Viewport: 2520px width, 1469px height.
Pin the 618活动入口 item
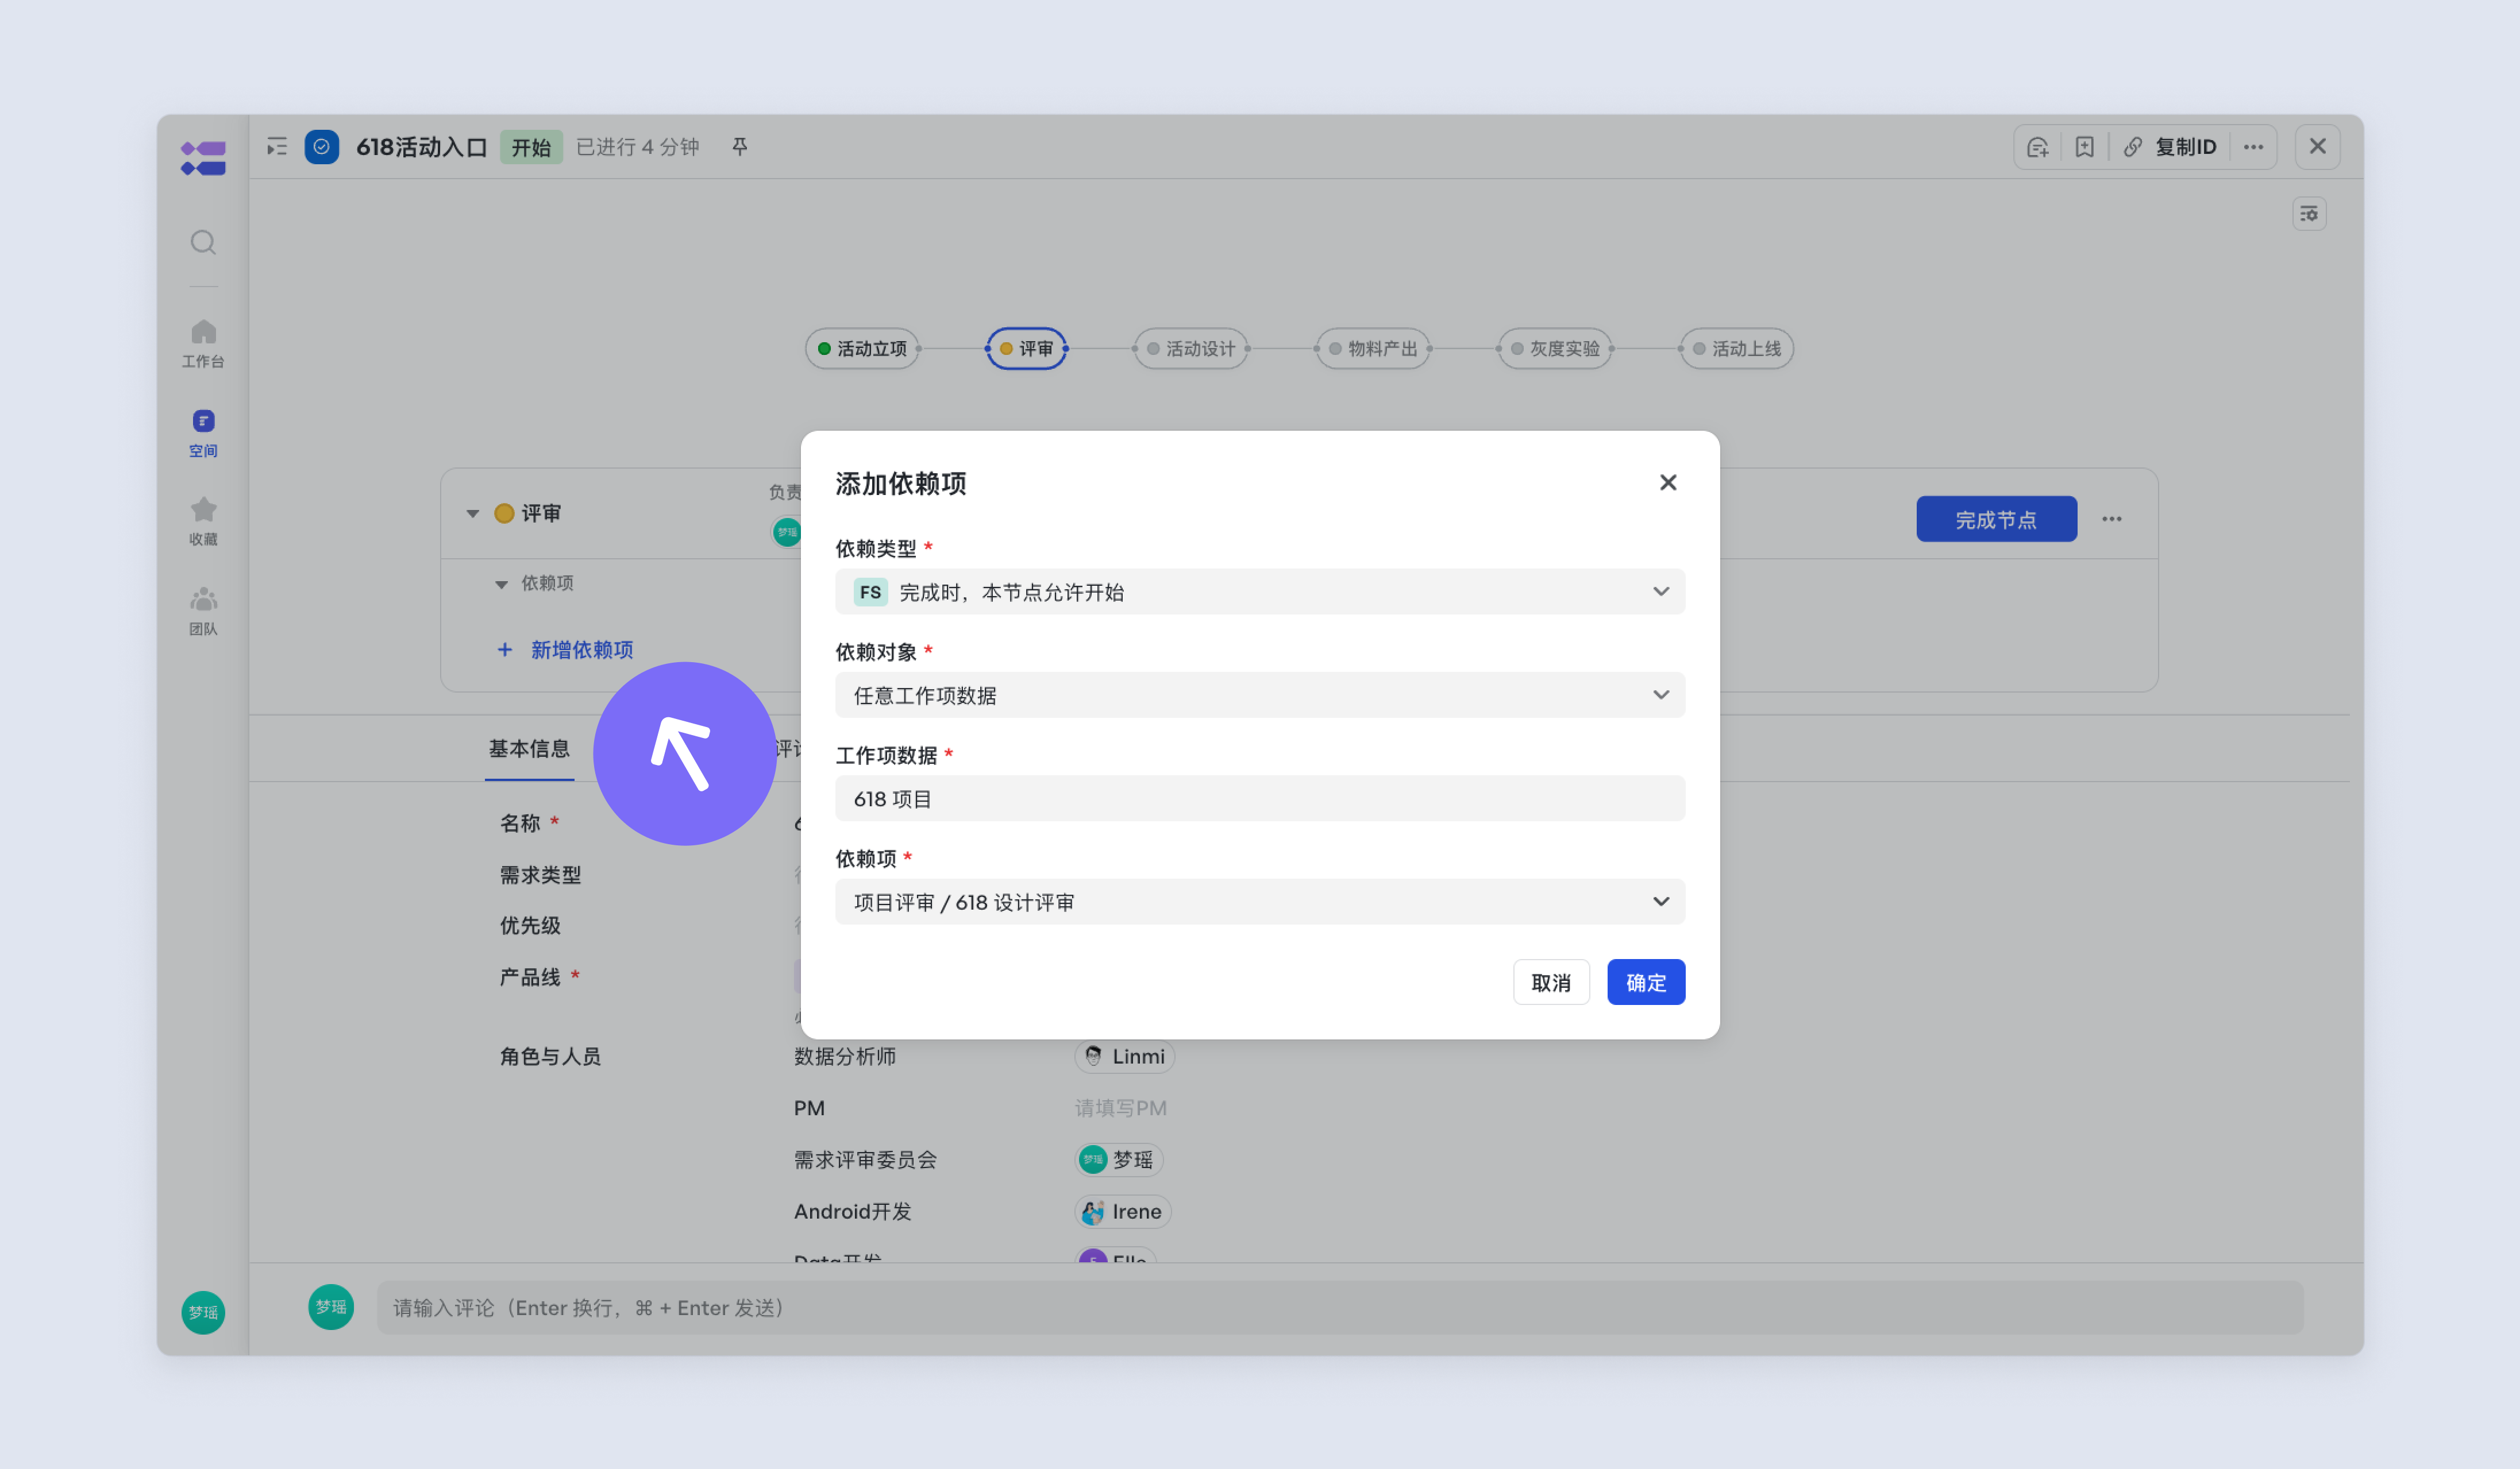[x=740, y=147]
